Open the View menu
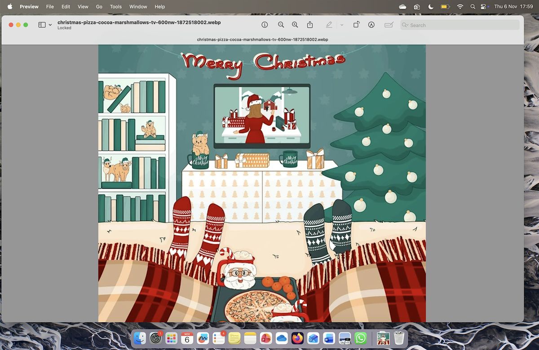The width and height of the screenshot is (539, 350). [83, 7]
